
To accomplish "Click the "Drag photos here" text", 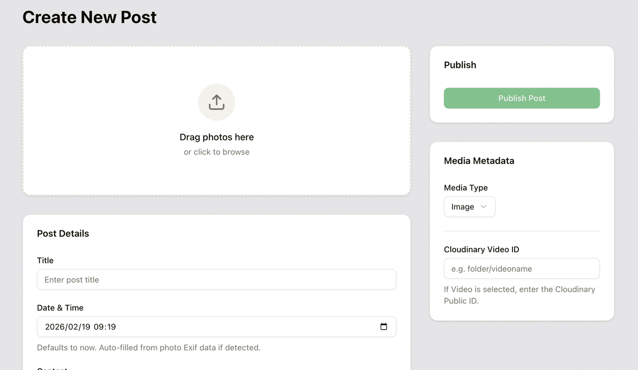I will coord(216,137).
